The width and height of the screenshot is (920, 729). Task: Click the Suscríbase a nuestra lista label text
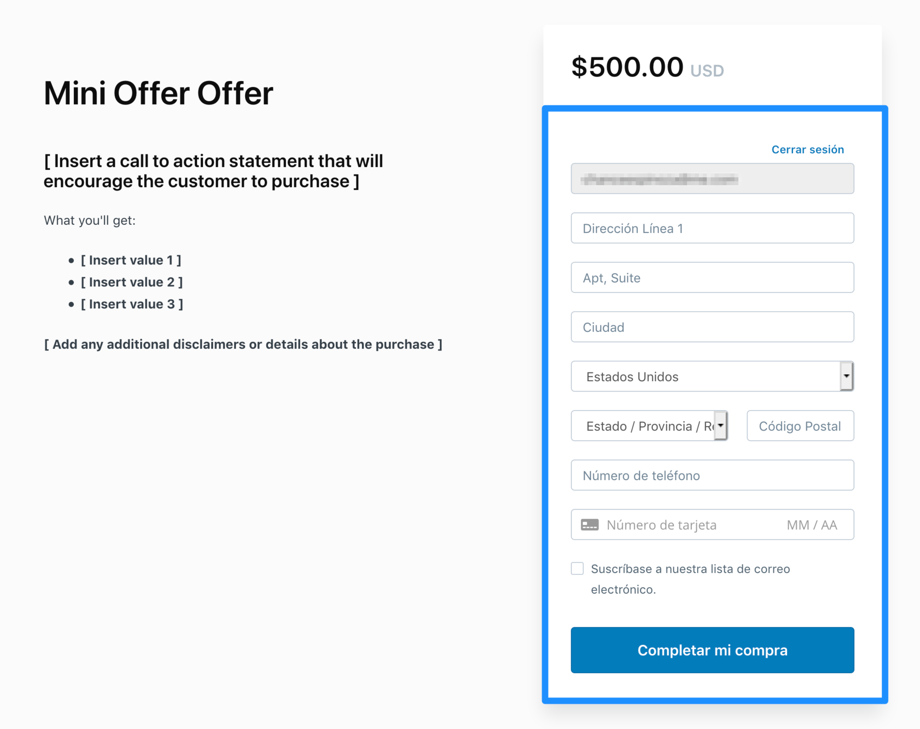tap(690, 579)
